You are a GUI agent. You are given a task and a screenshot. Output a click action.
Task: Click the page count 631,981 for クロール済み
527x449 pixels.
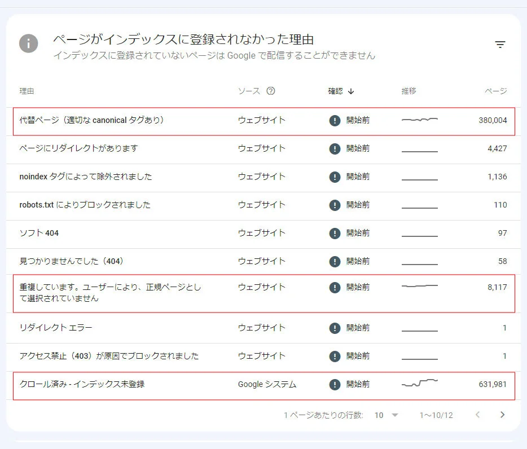(494, 384)
